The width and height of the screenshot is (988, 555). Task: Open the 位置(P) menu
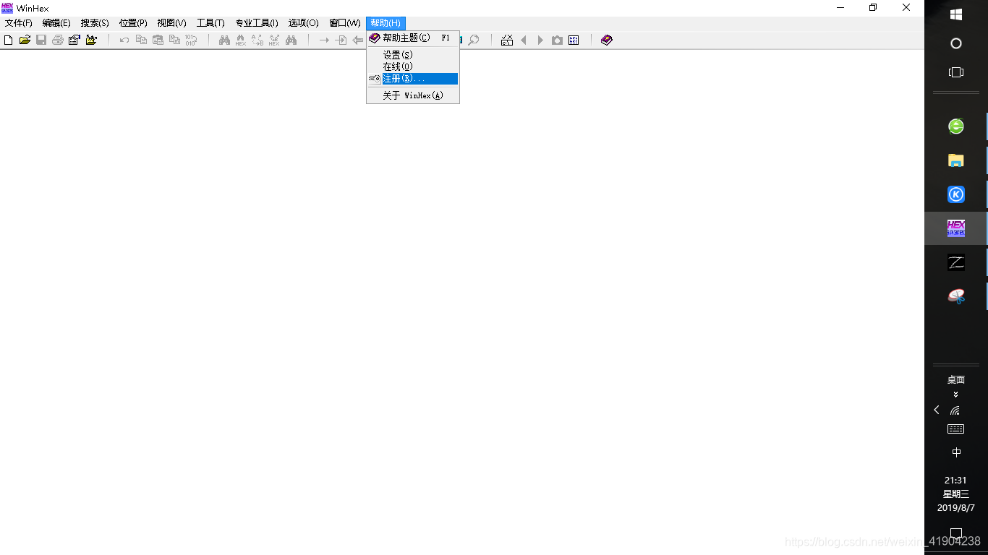click(133, 23)
